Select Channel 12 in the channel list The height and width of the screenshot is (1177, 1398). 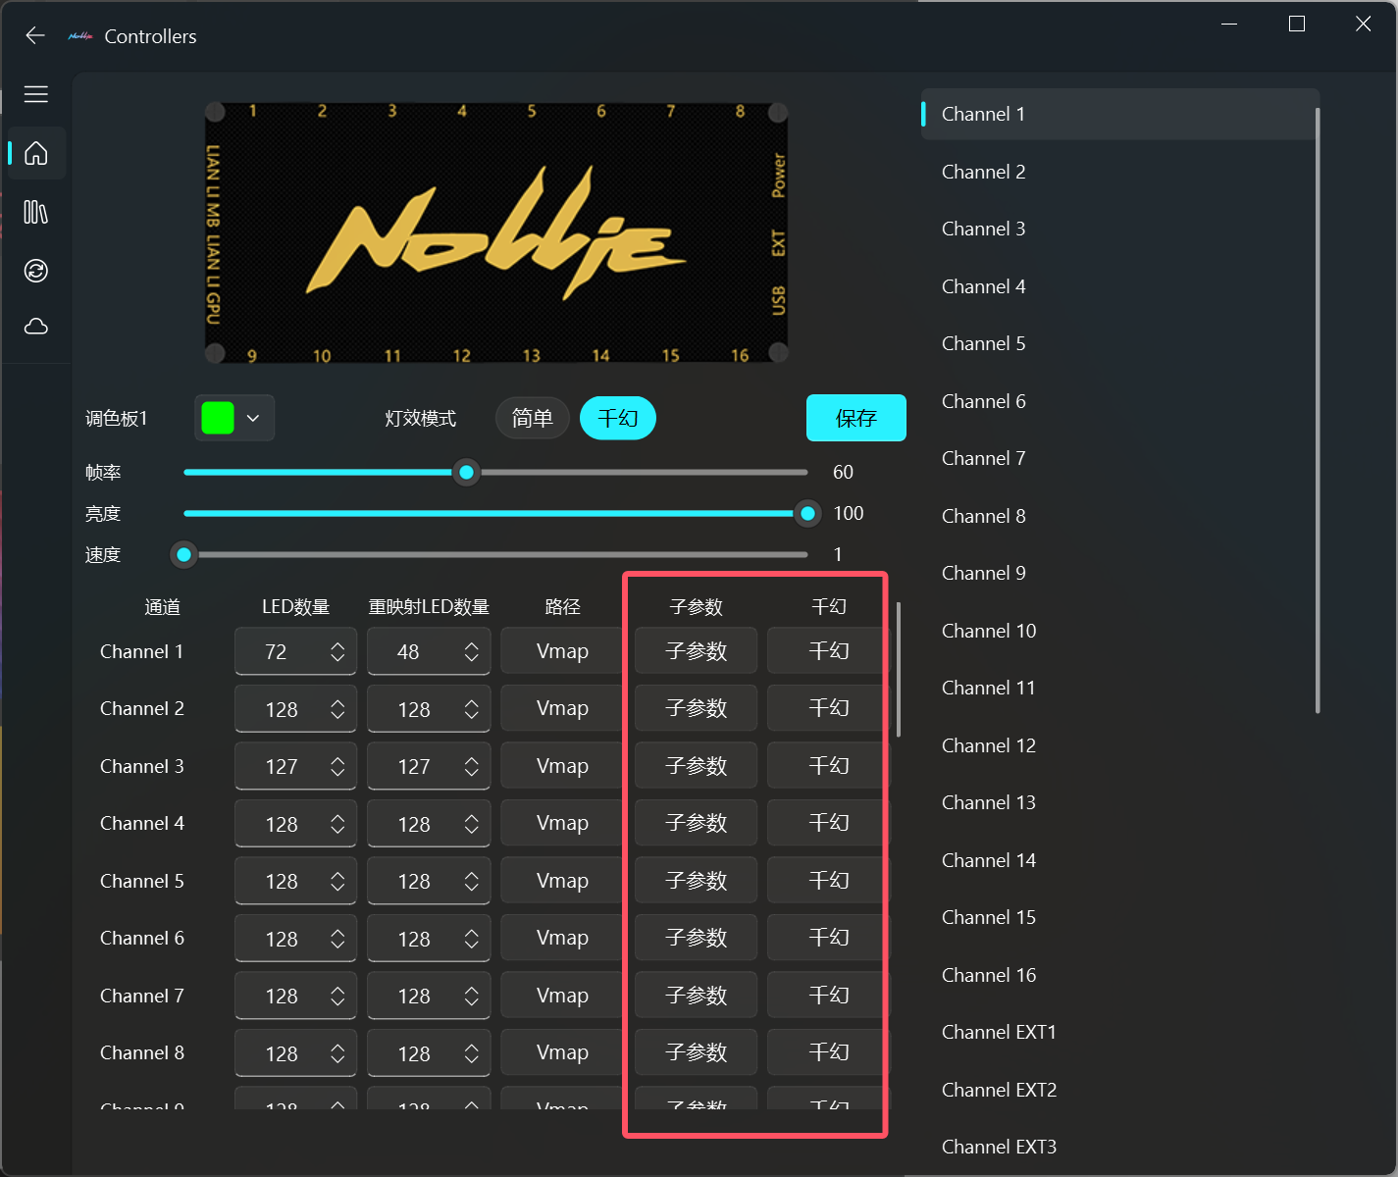[1120, 746]
